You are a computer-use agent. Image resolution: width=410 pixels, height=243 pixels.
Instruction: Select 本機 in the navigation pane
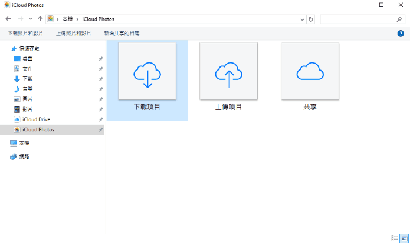[x=24, y=143]
